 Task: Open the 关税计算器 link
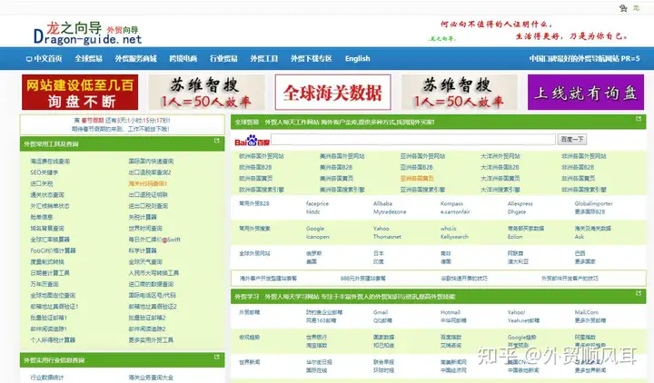(x=143, y=217)
